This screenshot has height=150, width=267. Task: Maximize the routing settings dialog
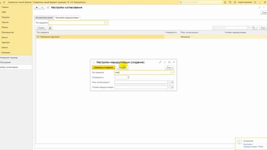(169, 62)
